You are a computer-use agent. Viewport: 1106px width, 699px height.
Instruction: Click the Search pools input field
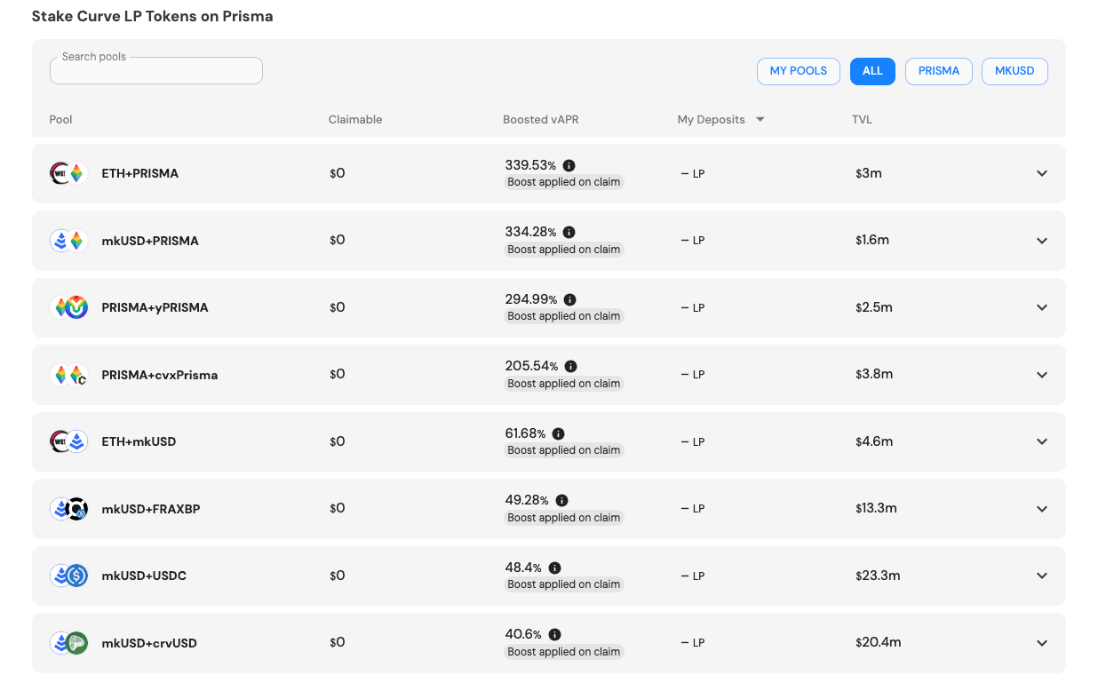[x=156, y=71]
